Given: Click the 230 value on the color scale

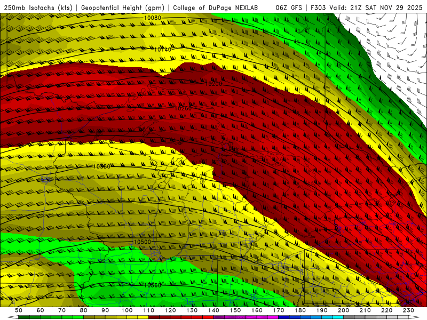Looking at the screenshot, I should click(408, 310).
